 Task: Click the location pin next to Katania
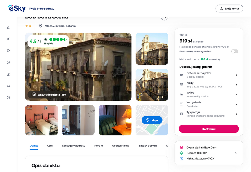tap(41, 26)
